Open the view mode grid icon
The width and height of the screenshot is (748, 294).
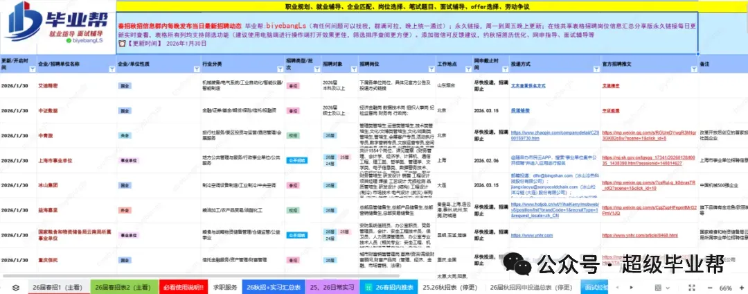(x=659, y=288)
